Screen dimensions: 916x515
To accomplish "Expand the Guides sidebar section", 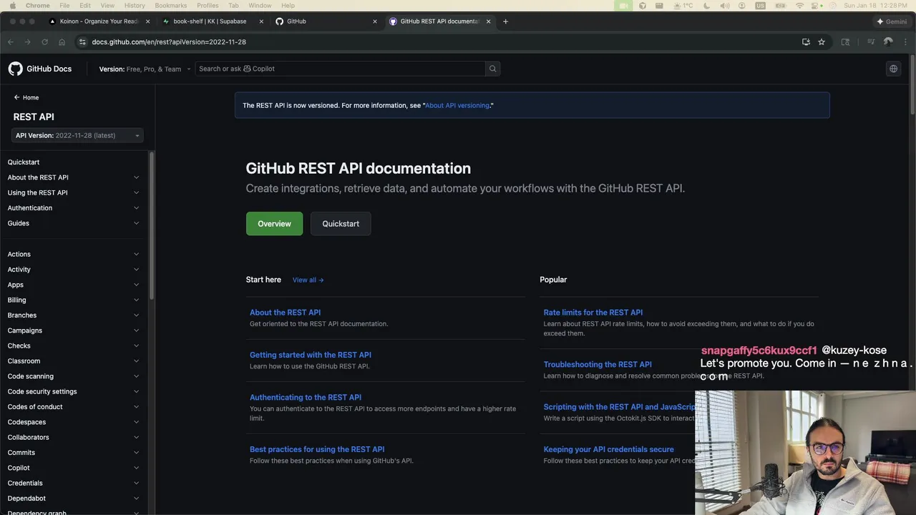I will 136,223.
